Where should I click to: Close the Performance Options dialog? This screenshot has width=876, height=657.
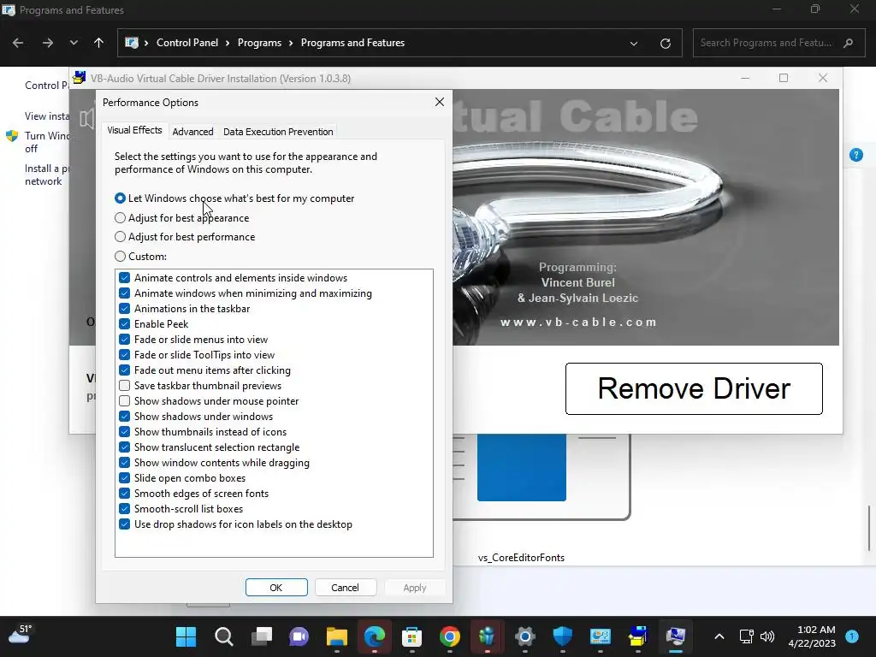pyautogui.click(x=440, y=102)
